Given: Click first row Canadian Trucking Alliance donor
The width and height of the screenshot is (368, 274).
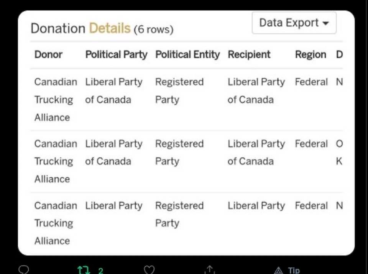Looking at the screenshot, I should 55,99.
